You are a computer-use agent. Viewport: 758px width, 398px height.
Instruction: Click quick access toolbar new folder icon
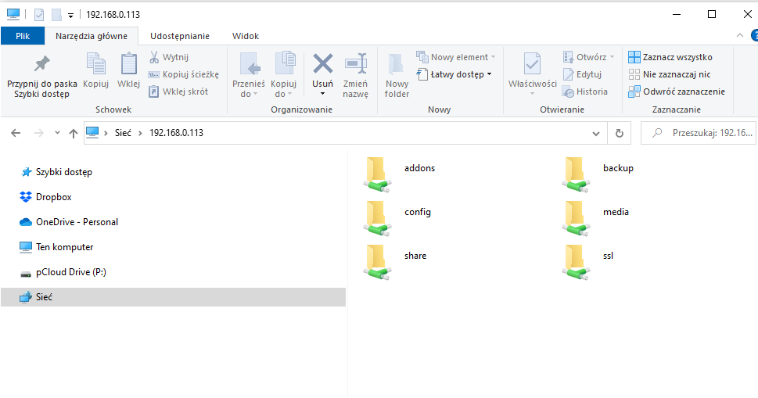(x=56, y=15)
